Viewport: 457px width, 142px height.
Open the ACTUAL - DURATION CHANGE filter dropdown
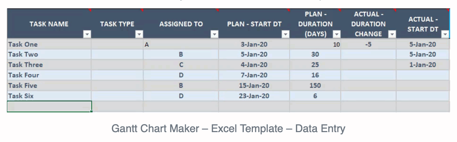[391, 34]
